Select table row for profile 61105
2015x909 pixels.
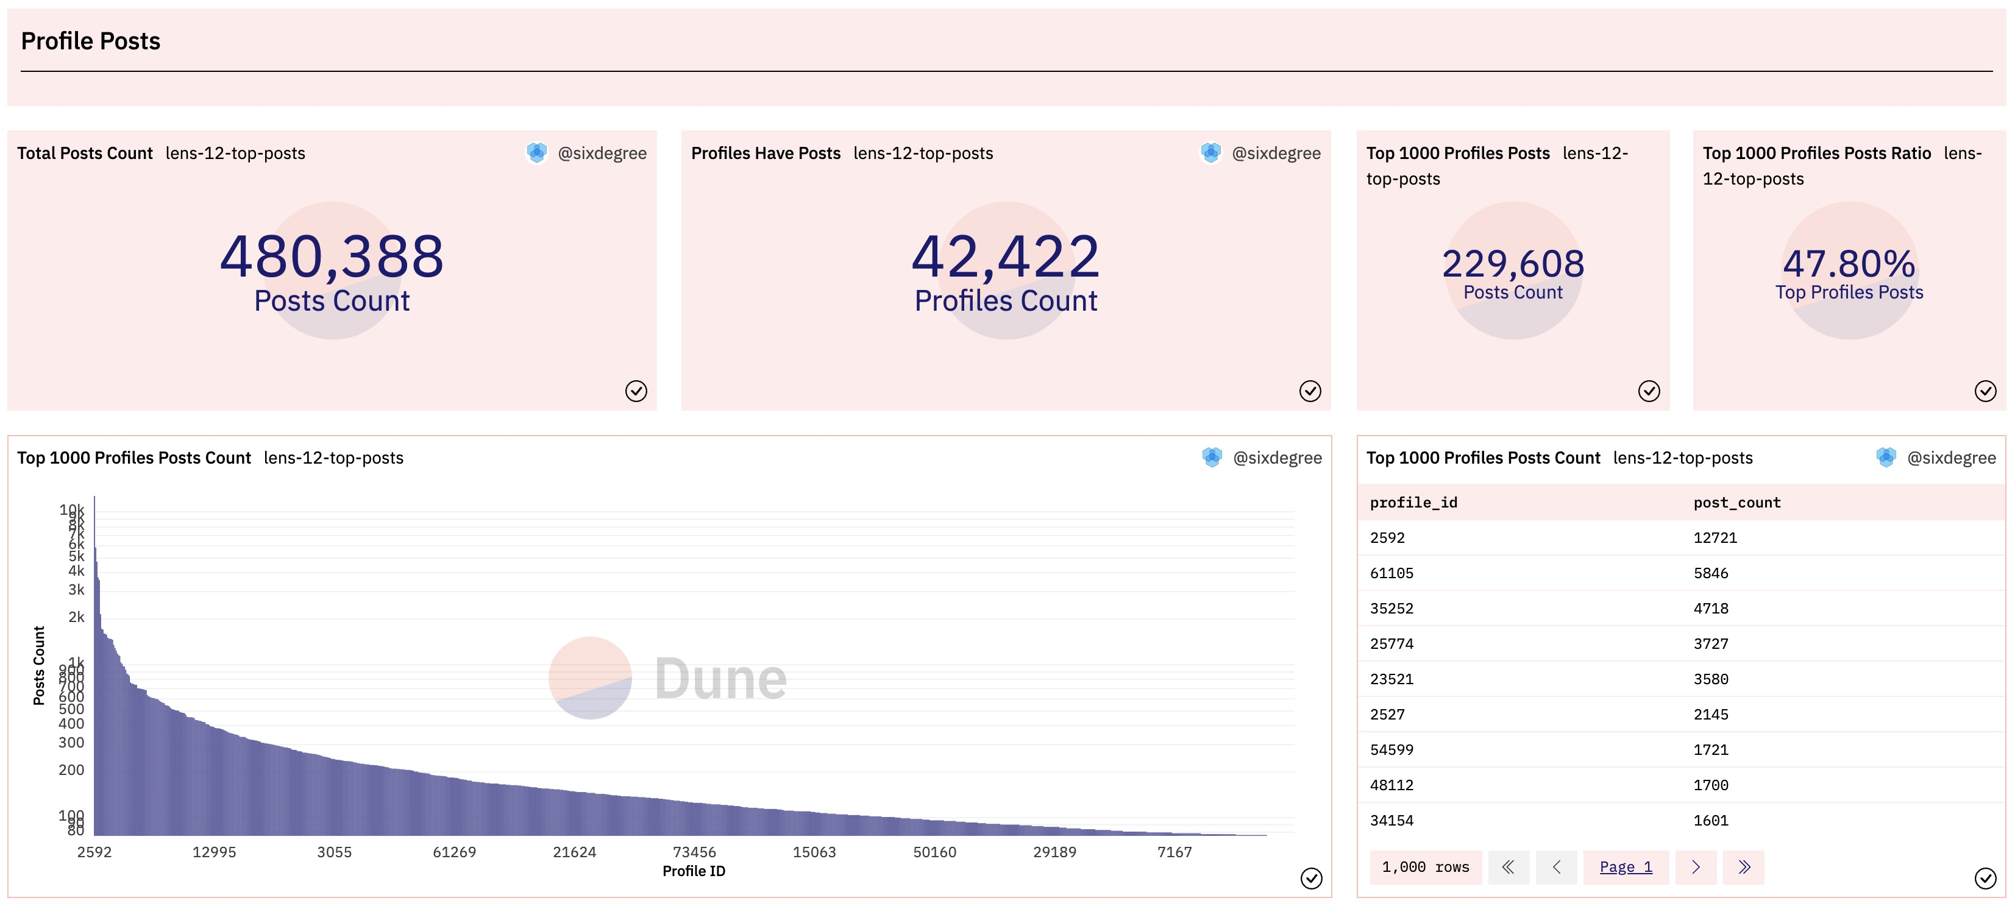pyautogui.click(x=1391, y=573)
